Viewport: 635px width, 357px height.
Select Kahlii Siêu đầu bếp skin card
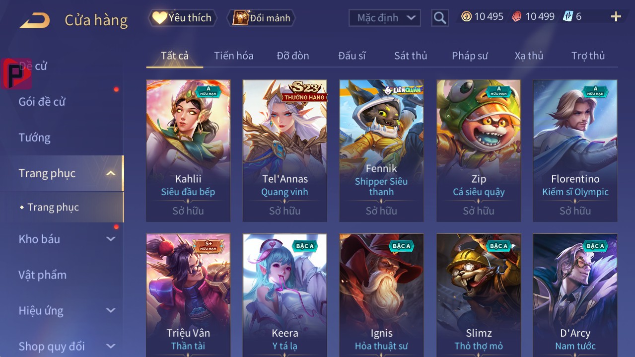[188, 150]
